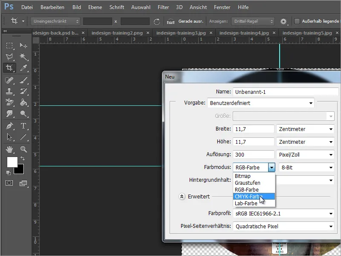The image size is (341, 256).
Task: Click the Name field Unbenannt-1
Action: click(286, 92)
